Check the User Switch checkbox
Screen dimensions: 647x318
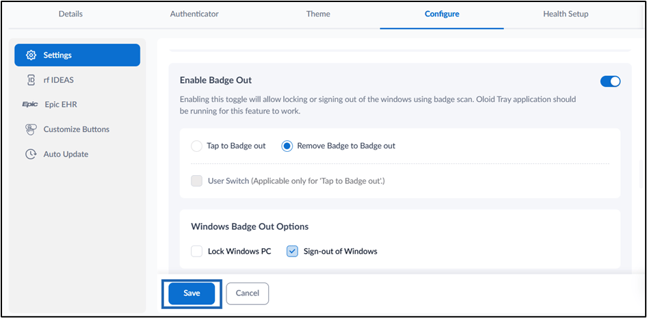[197, 181]
